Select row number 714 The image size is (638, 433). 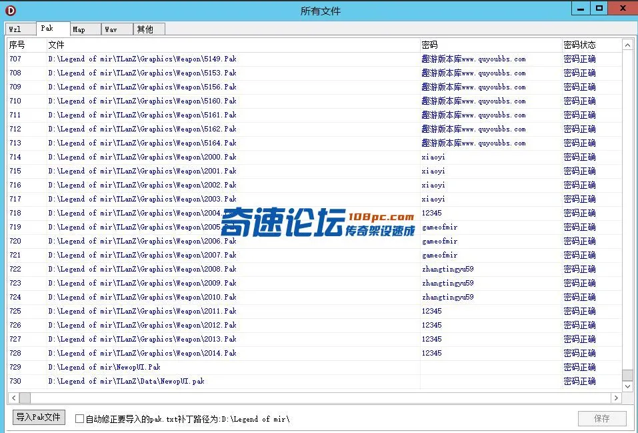pyautogui.click(x=15, y=157)
